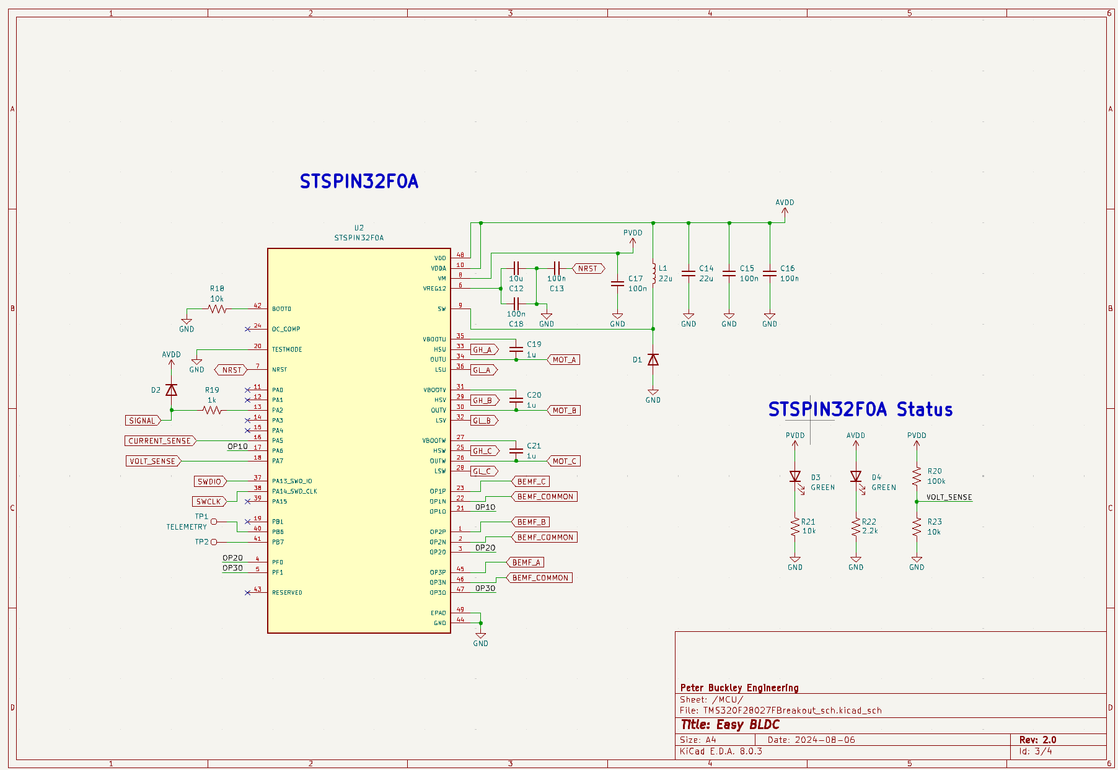The width and height of the screenshot is (1118, 770).
Task: Click the BEMF_COMMON label at OP3N
Action: (x=539, y=577)
